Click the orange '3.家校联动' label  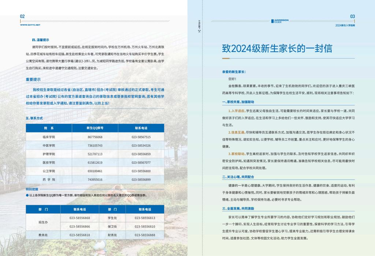237,154
